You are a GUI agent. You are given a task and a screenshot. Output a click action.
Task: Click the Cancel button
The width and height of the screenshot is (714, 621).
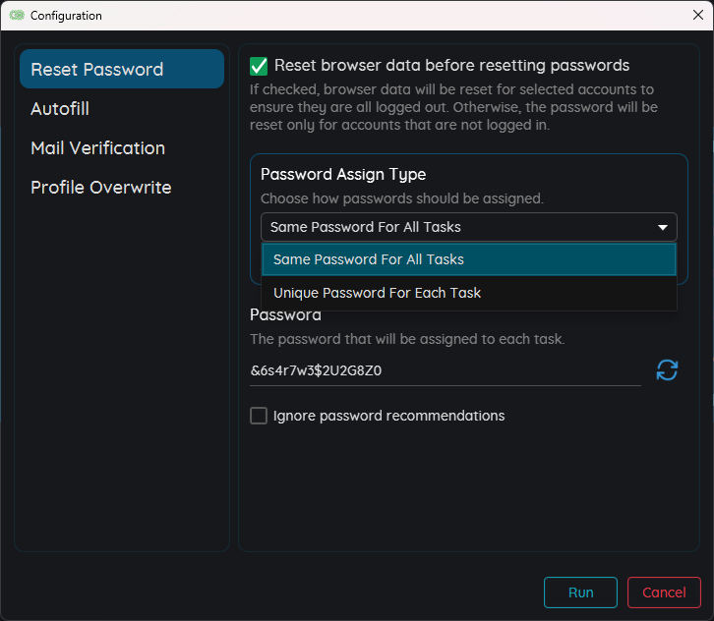tap(664, 593)
